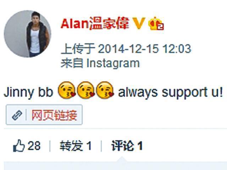Screen dimensions: 227x170
Task: Click the middle kissing face emoji
Action: (86, 90)
